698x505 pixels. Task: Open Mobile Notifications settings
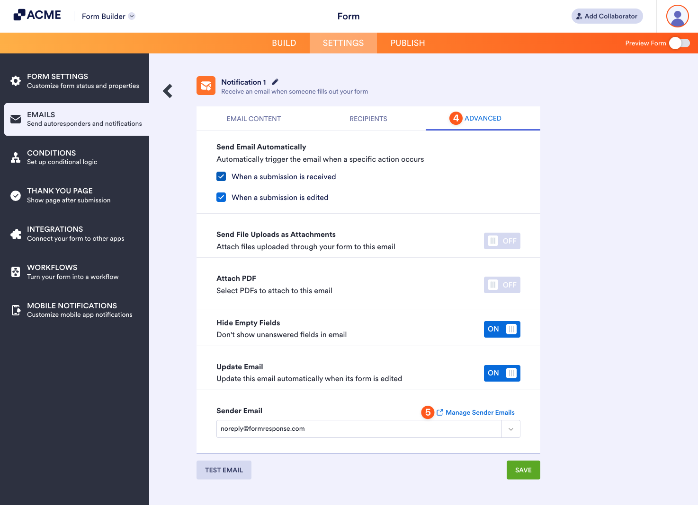[16, 310]
